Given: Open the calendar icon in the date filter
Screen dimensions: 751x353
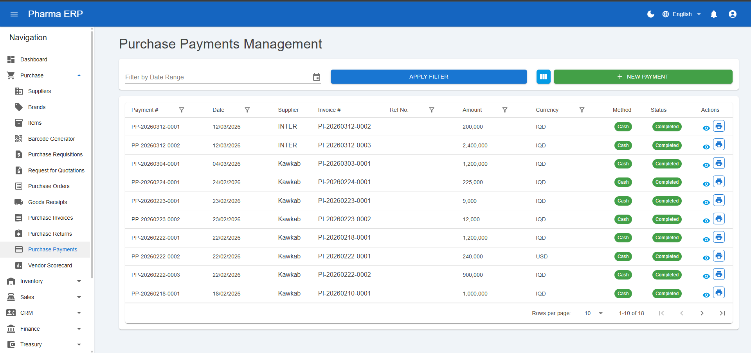Looking at the screenshot, I should point(316,77).
